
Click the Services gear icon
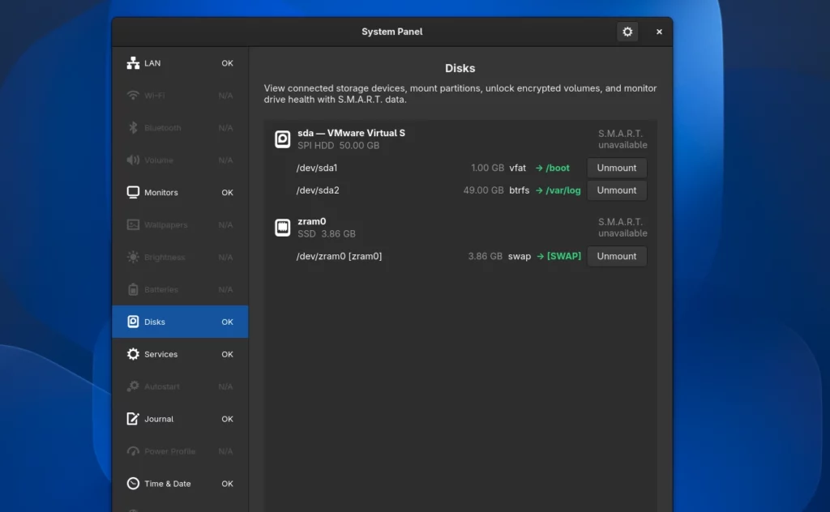(133, 354)
